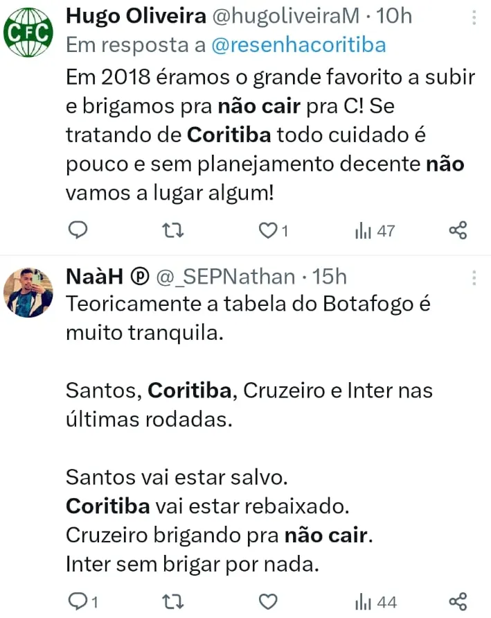Share Hugo Oliveira's tweet

pyautogui.click(x=458, y=230)
